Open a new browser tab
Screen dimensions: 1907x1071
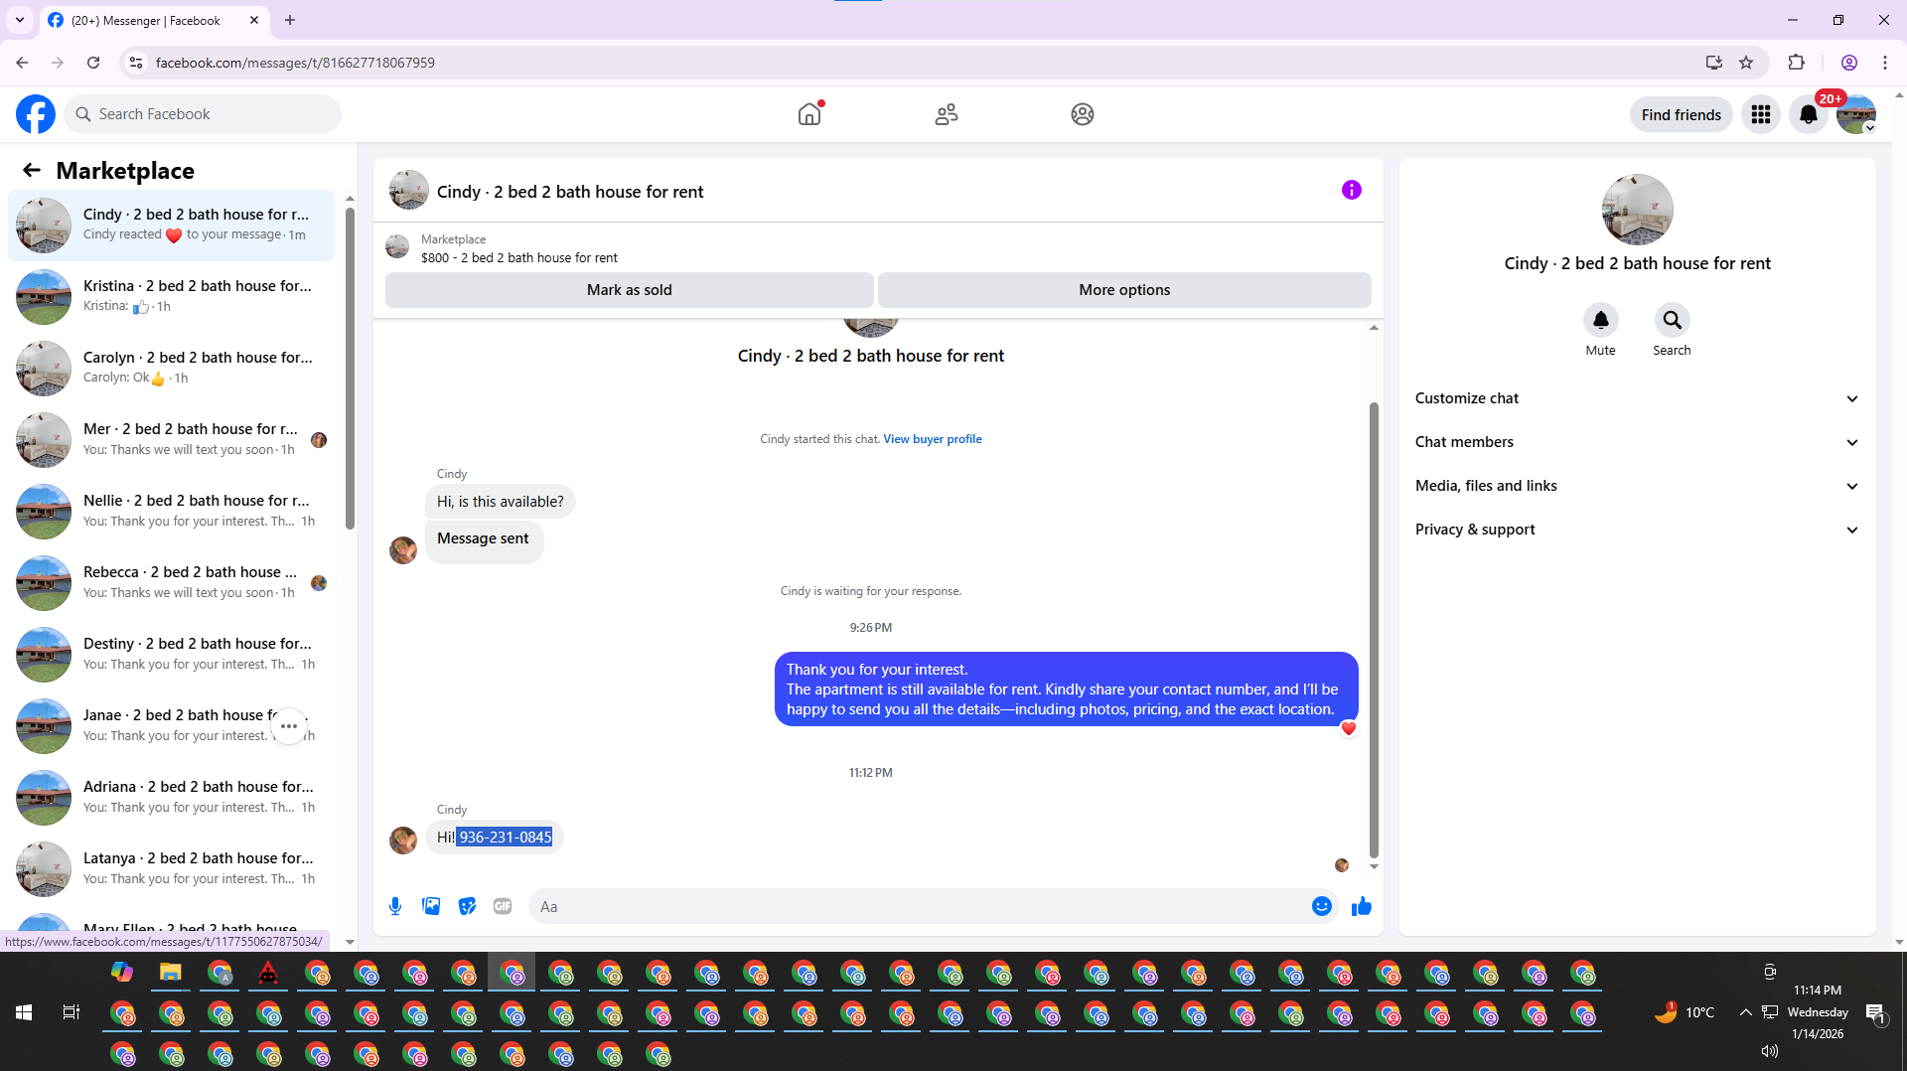(x=290, y=20)
